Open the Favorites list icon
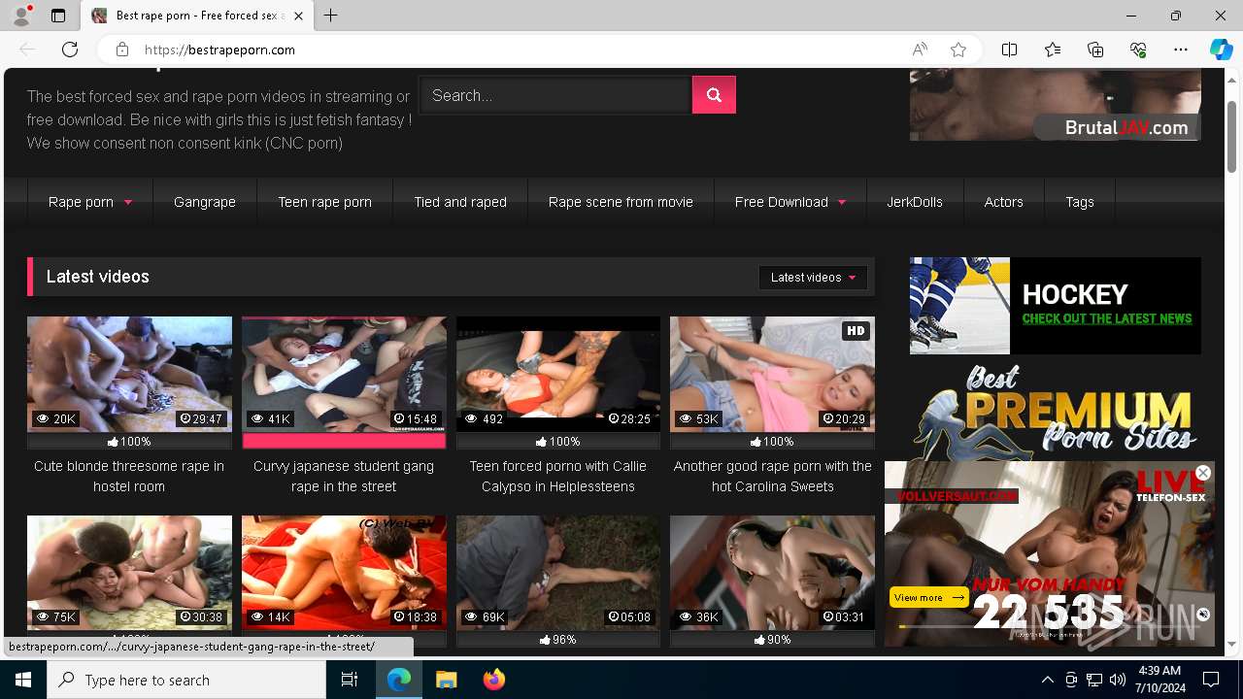The height and width of the screenshot is (699, 1243). pos(1053,50)
